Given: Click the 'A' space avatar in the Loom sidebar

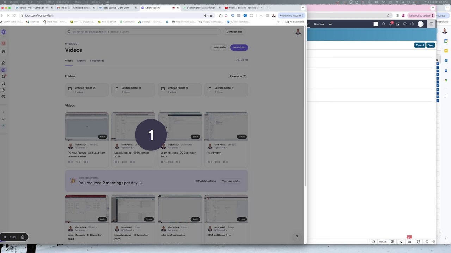Looking at the screenshot, I should tap(4, 126).
